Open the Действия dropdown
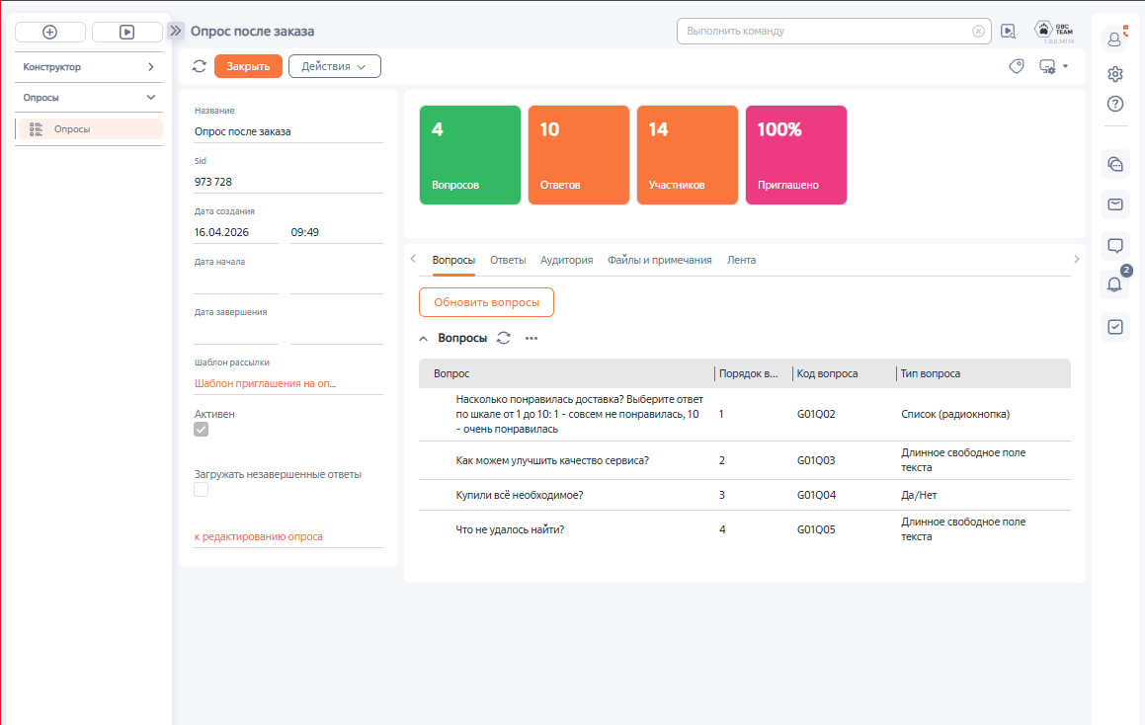This screenshot has height=725, width=1145. (x=335, y=66)
